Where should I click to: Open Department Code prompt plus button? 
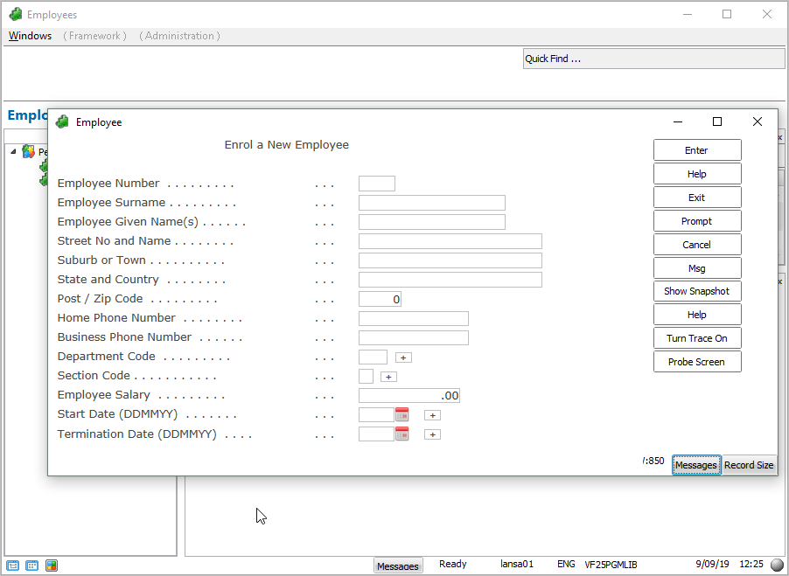tap(403, 357)
